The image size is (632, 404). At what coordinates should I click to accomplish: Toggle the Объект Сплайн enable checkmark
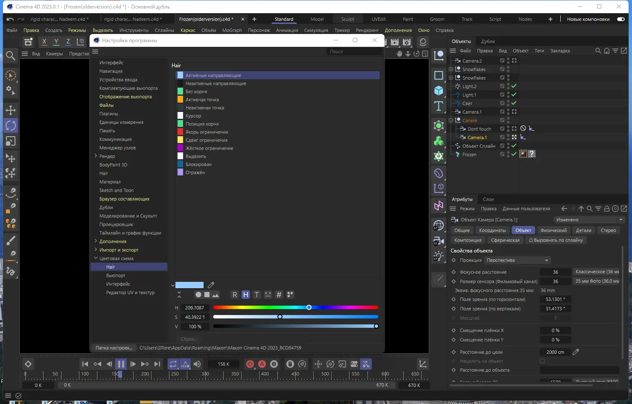click(x=514, y=146)
